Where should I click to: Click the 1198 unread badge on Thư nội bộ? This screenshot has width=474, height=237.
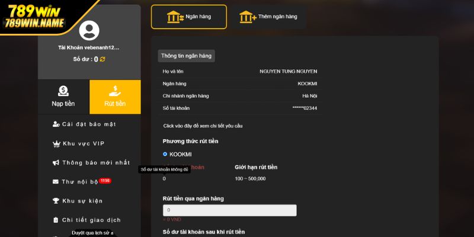[105, 181]
